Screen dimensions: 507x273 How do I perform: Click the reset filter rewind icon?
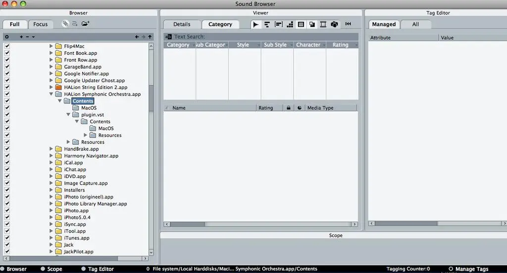click(x=348, y=24)
